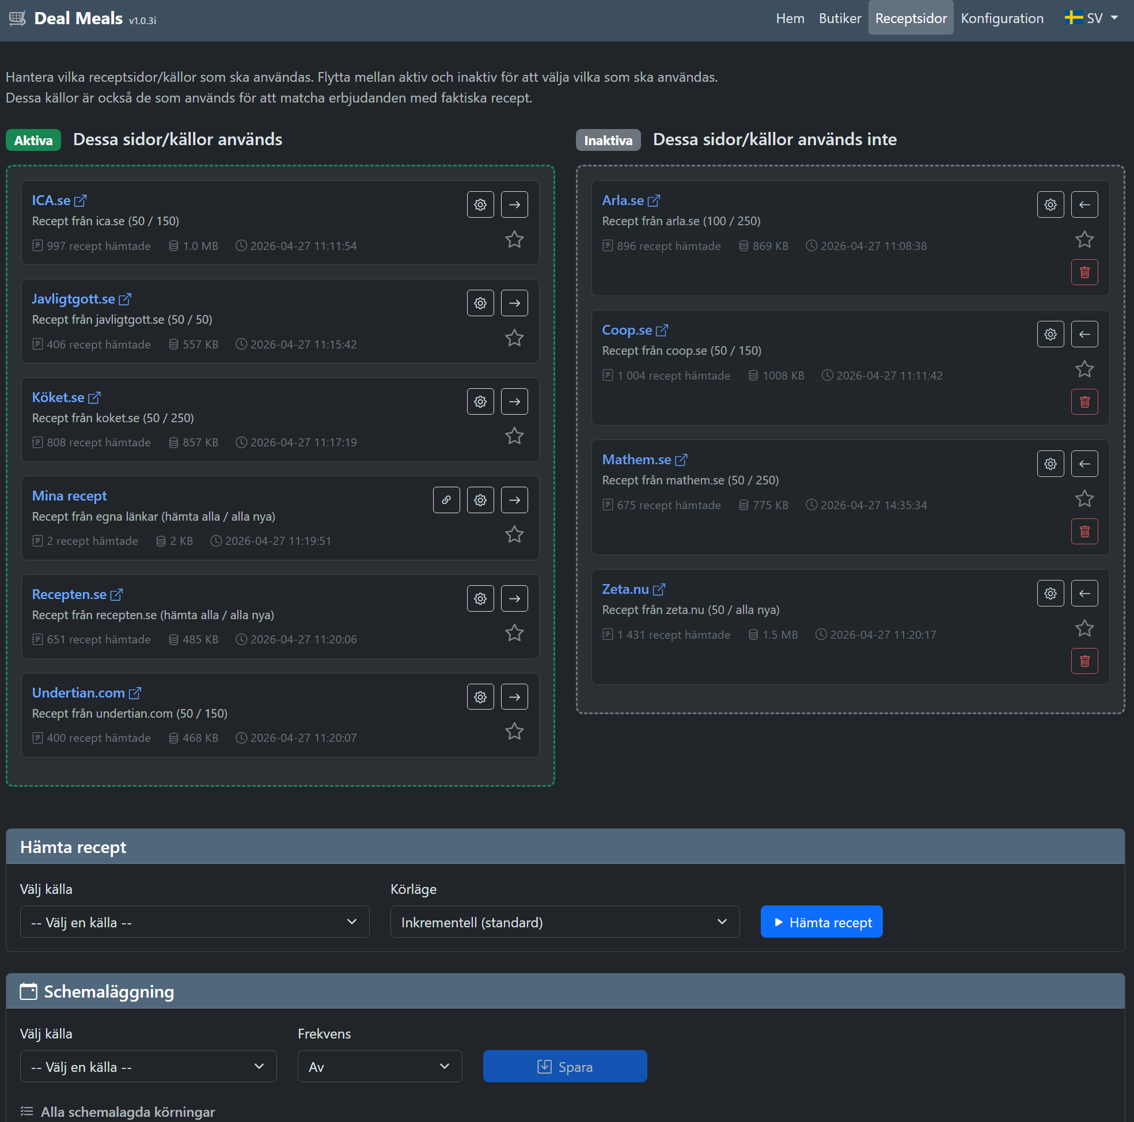Open source dropdown in Hämta recept
Viewport: 1134px width, 1122px height.
click(x=194, y=922)
